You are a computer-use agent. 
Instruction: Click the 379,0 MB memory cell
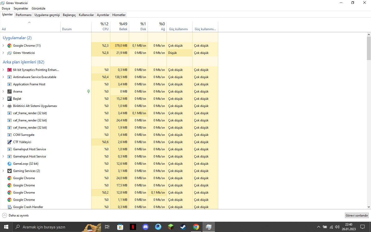tap(120, 46)
